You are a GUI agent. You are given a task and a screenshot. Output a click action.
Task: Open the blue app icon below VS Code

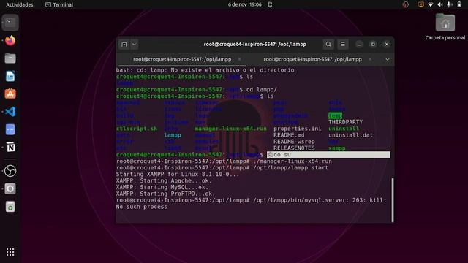click(10, 129)
